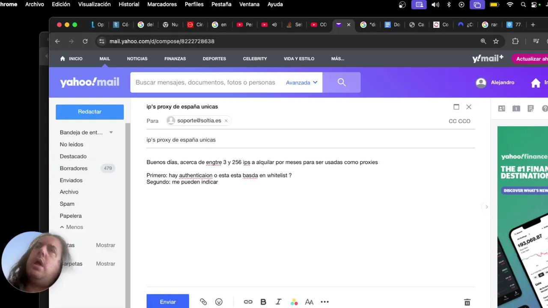Open more formatting options ellipsis
548x308 pixels.
click(325, 302)
